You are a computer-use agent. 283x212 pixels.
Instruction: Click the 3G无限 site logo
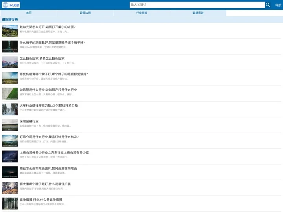click(11, 5)
